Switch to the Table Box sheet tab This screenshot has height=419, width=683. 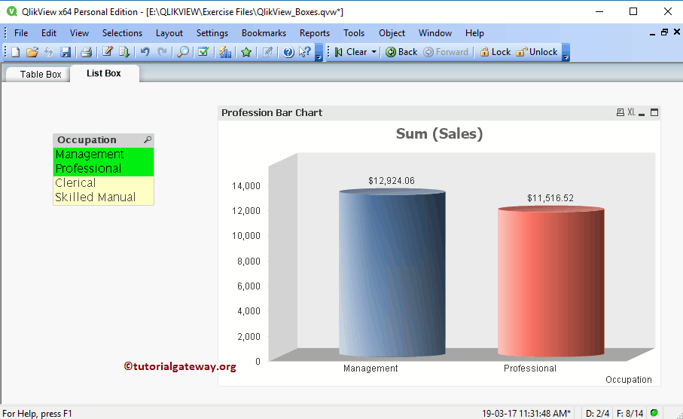pyautogui.click(x=41, y=74)
